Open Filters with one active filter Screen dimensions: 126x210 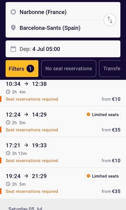click(x=22, y=69)
